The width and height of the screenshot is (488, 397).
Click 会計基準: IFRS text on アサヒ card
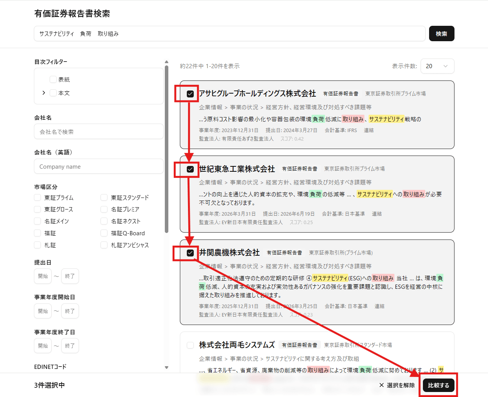click(340, 131)
